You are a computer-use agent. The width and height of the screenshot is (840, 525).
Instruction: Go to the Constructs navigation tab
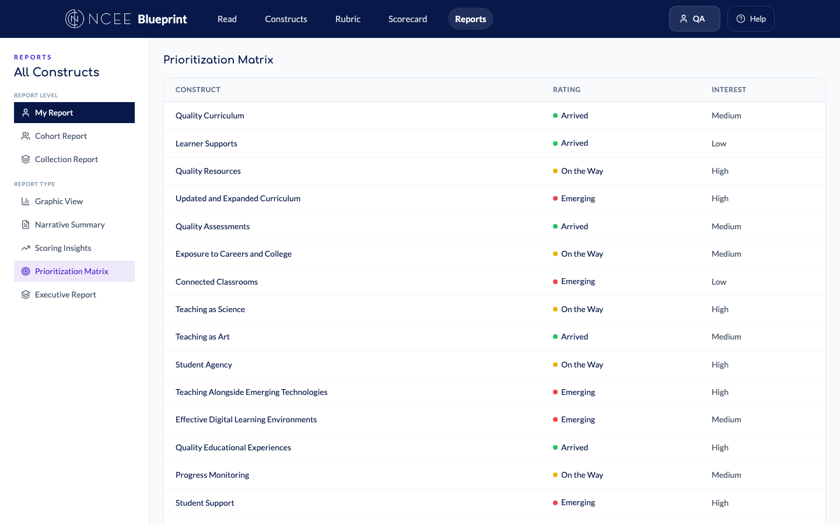(x=286, y=19)
